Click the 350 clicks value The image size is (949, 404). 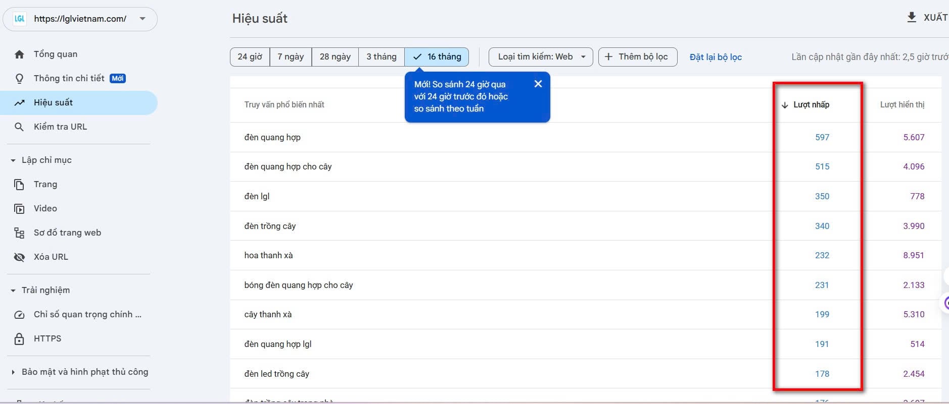(x=822, y=196)
